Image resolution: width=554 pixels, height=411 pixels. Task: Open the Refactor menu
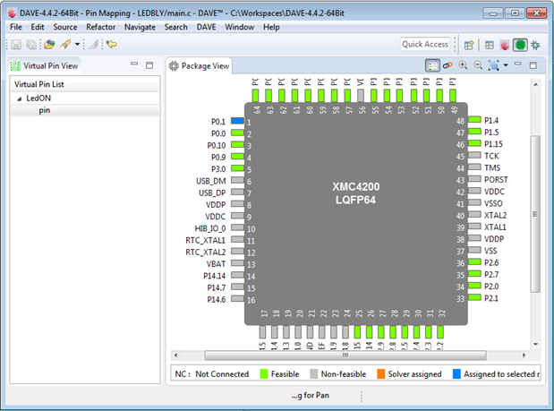[x=100, y=27]
